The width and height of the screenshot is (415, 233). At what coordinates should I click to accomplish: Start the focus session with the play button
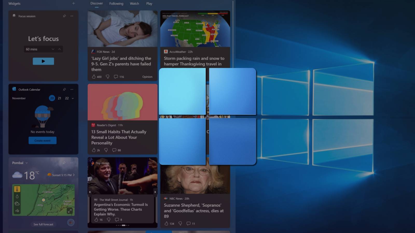click(43, 61)
